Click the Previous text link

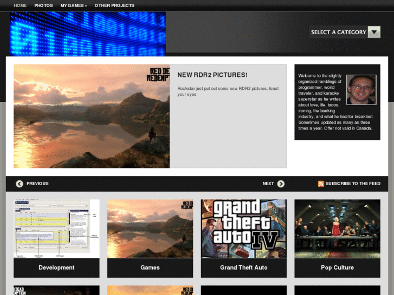(37, 183)
